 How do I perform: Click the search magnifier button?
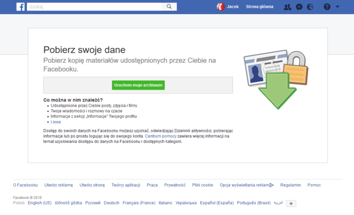click(x=169, y=7)
